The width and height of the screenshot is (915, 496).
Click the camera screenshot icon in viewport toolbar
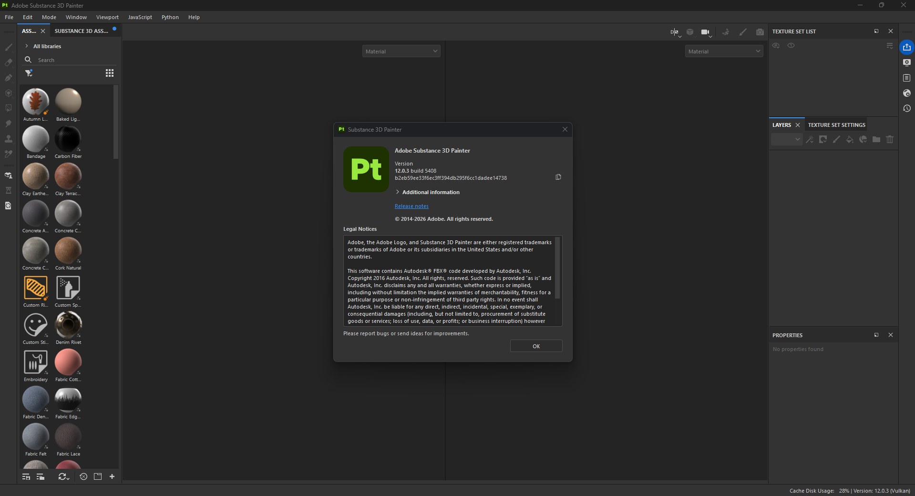click(760, 32)
